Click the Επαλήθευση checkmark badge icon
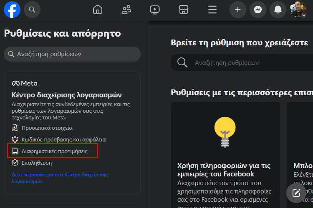Image resolution: width=313 pixels, height=208 pixels. pos(15,163)
